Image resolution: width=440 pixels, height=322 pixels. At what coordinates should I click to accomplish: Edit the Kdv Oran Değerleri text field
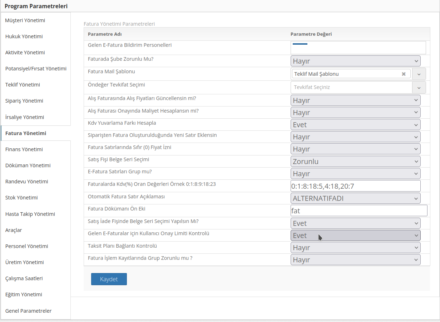pos(355,186)
